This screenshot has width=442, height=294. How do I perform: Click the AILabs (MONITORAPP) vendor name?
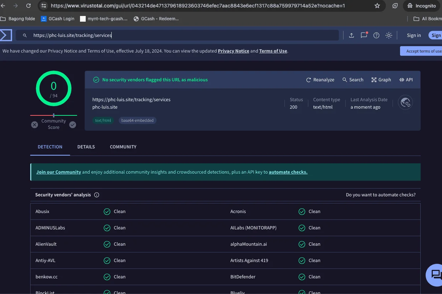tap(253, 228)
